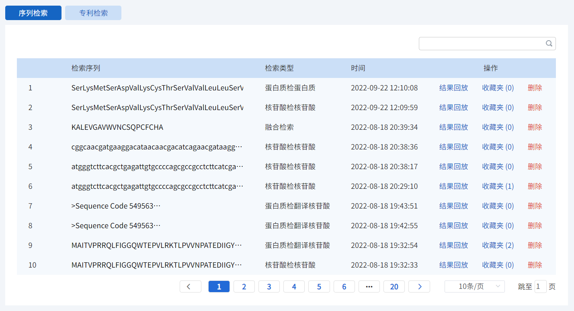574x311 pixels.
Task: Click the search magnifier icon
Action: coord(549,44)
